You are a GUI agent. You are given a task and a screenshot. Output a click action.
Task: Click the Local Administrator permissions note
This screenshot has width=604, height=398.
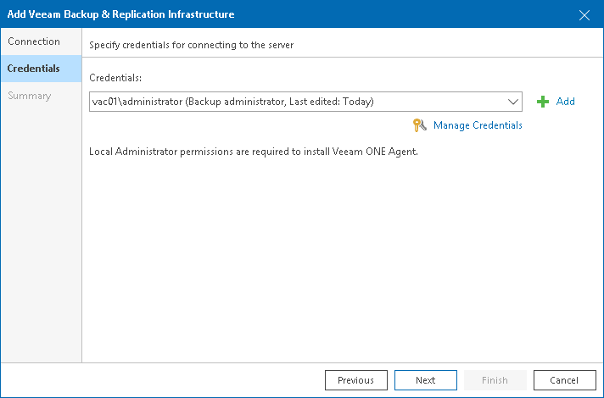(254, 152)
